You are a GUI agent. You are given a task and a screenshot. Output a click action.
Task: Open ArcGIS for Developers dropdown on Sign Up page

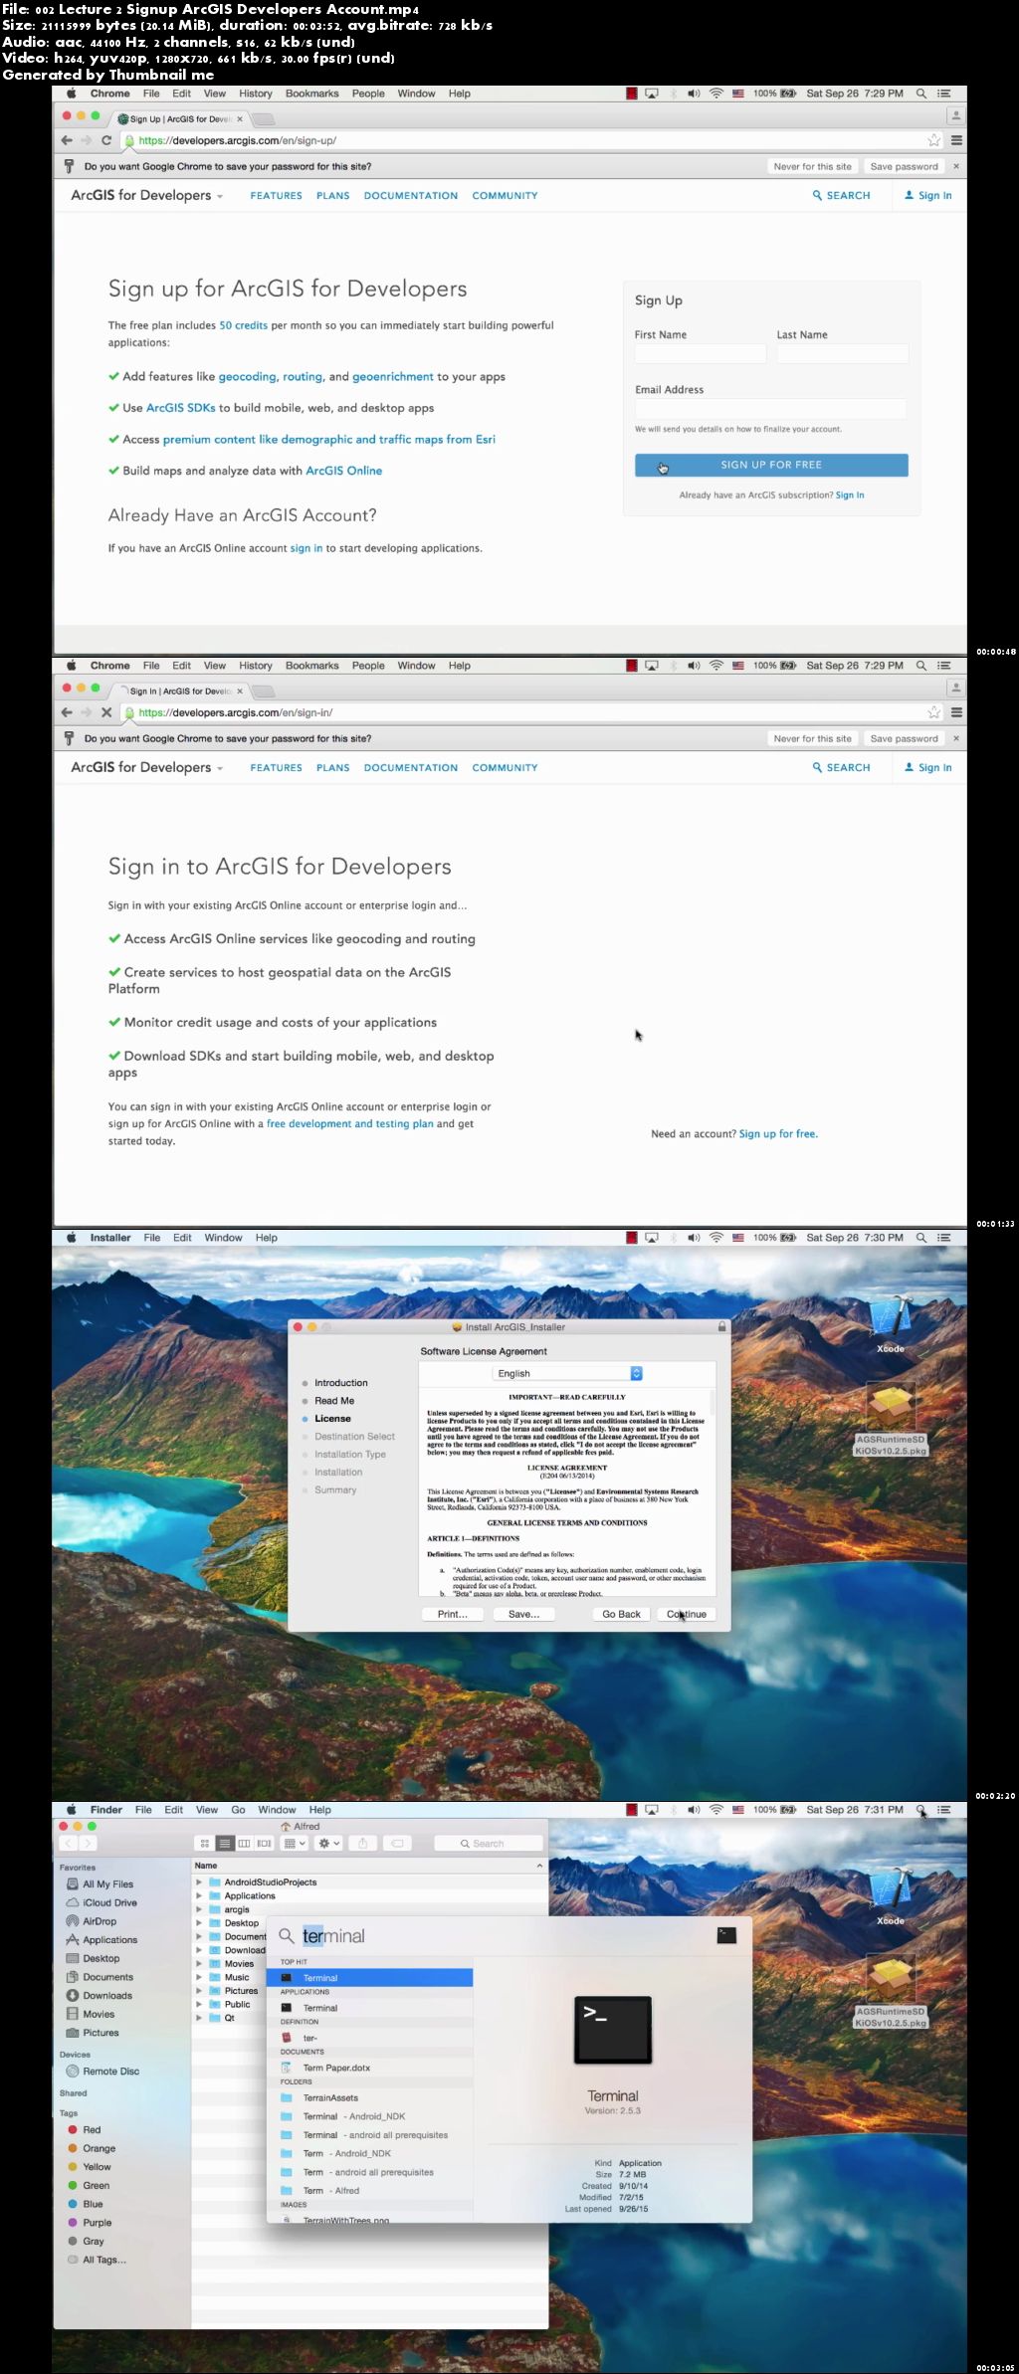146,195
